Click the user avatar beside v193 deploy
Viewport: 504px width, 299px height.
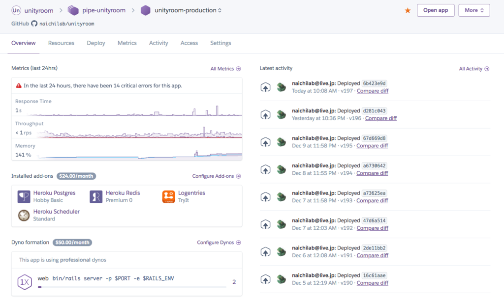pos(282,197)
